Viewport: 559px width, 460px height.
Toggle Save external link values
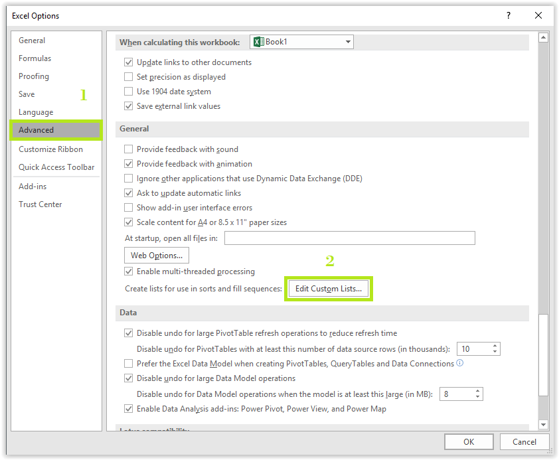[x=128, y=106]
